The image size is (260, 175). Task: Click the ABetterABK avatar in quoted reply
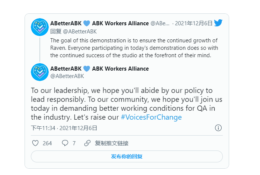(40, 27)
